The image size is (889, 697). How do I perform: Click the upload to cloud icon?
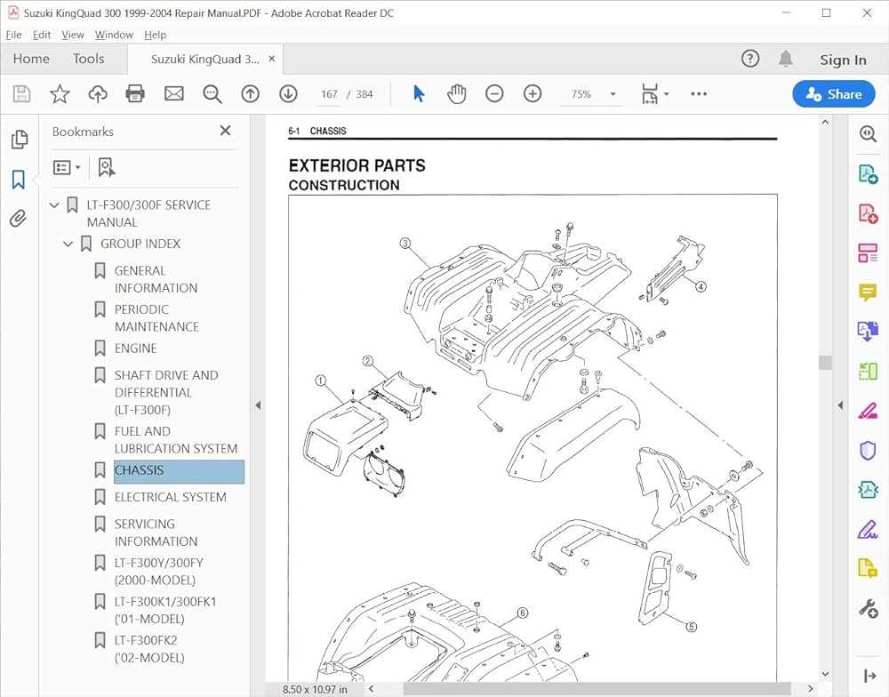tap(98, 93)
